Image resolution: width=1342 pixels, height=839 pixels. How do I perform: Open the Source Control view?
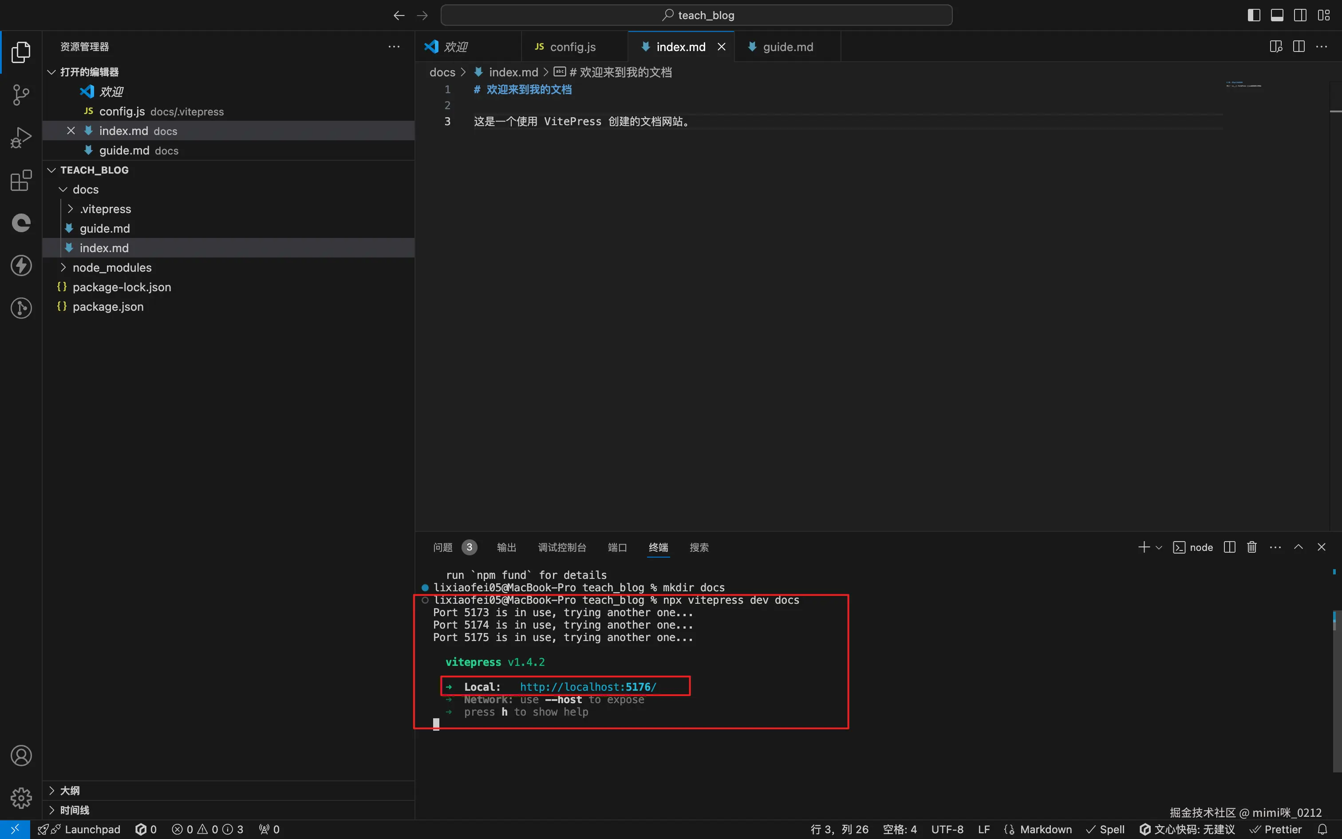click(21, 95)
